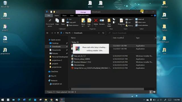Click the Manage contextual tab

coord(83,12)
